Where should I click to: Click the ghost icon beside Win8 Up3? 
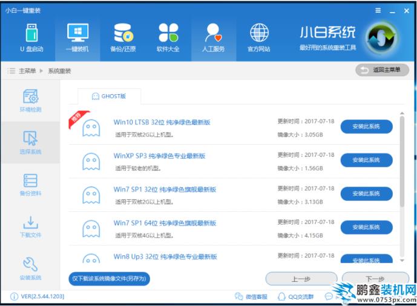(x=91, y=258)
